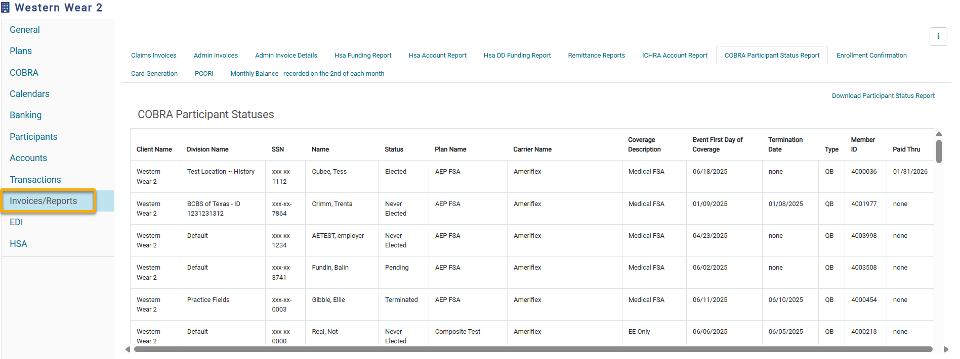Click the horizontal scroll left arrow

point(128,349)
